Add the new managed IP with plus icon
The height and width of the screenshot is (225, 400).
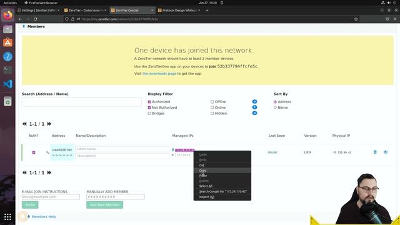(x=172, y=155)
